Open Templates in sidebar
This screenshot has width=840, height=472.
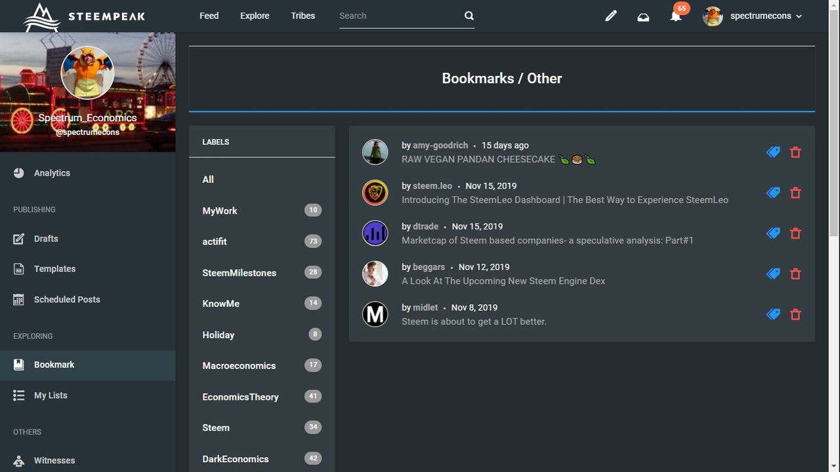[54, 269]
